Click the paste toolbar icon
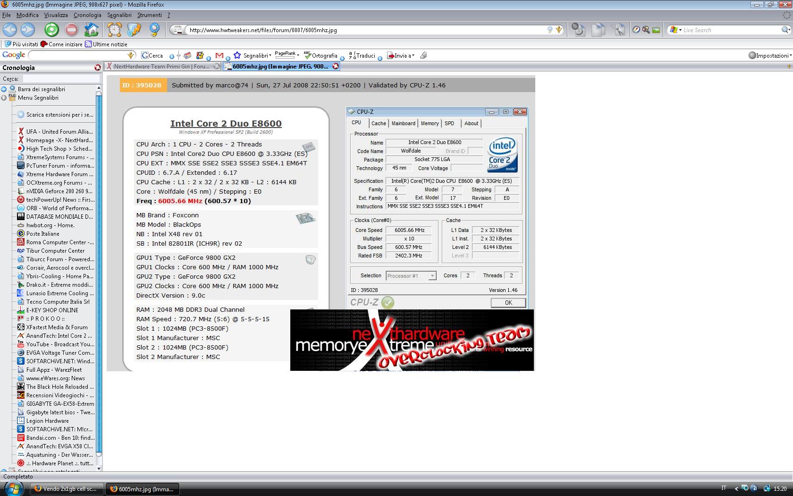Screen dimensions: 793x496 (578, 30)
